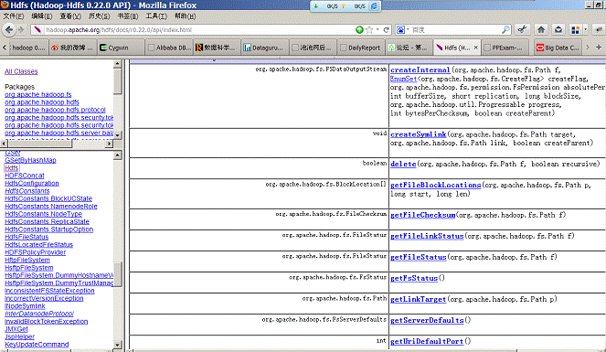Open the org.apache.hadoop.fs package link
Viewport: 606px width, 352px height.
click(x=37, y=94)
